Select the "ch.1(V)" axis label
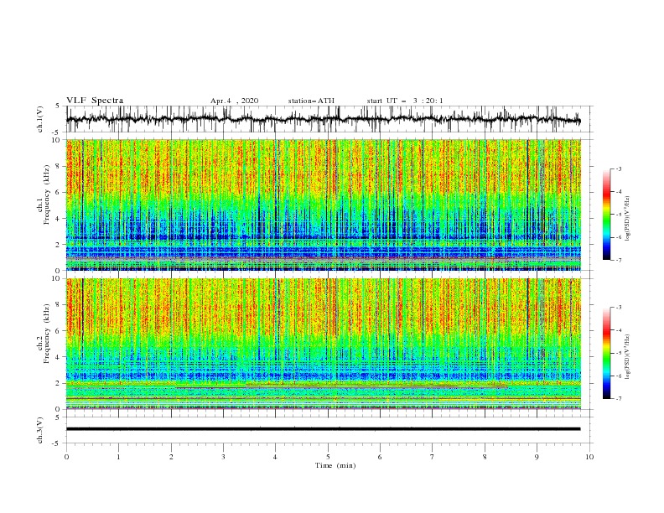 [x=40, y=119]
